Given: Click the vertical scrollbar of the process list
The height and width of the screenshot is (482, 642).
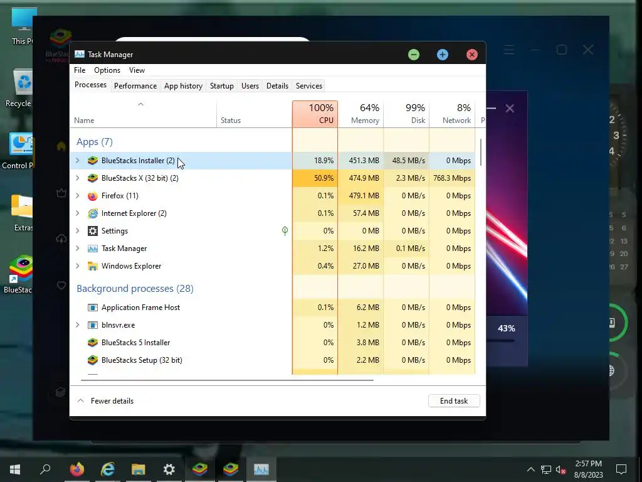Looking at the screenshot, I should 481,153.
